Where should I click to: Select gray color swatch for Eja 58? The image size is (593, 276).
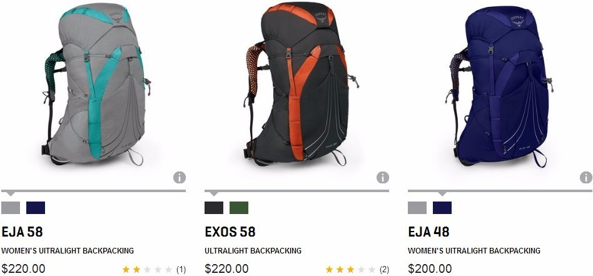coord(11,208)
